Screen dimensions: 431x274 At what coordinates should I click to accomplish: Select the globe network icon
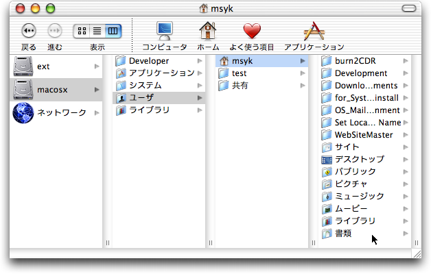23,112
